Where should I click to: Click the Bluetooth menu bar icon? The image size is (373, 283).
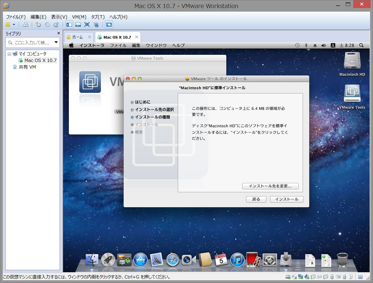pyautogui.click(x=306, y=45)
